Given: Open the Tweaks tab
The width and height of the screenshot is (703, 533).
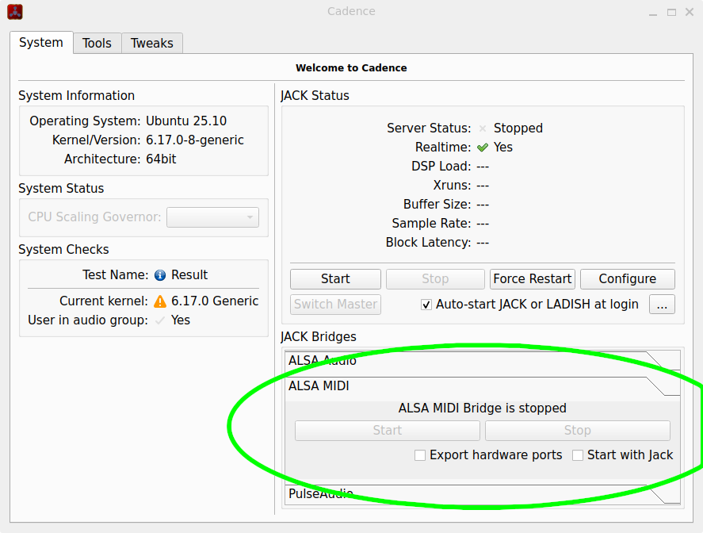Looking at the screenshot, I should (151, 43).
